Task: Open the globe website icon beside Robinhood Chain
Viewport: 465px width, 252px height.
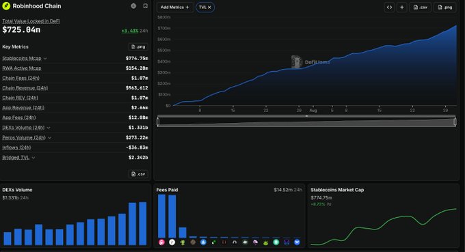Action: 133,6
